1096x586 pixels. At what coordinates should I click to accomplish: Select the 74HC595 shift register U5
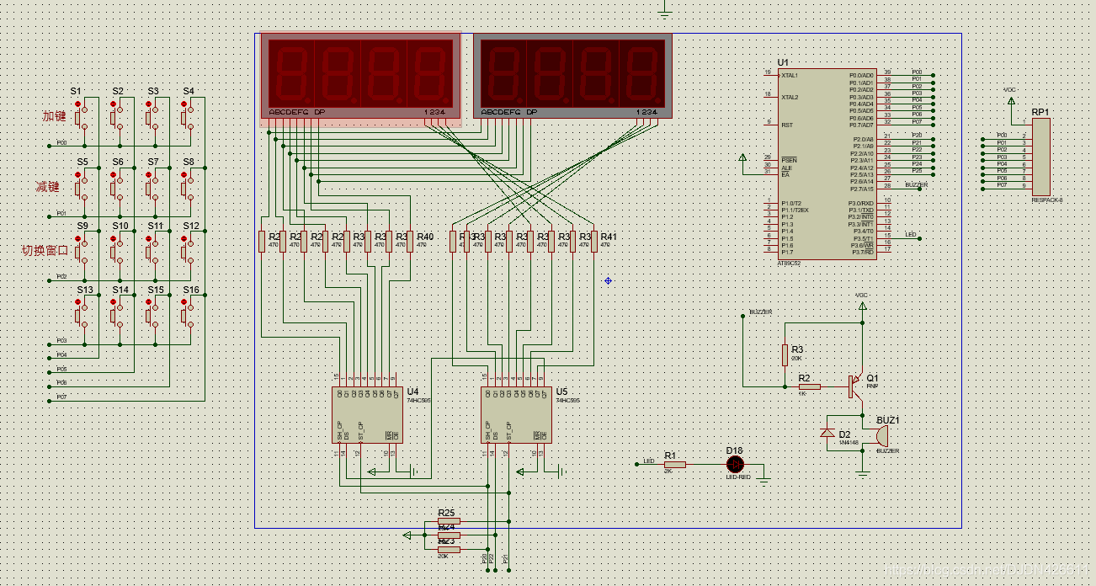(x=516, y=414)
